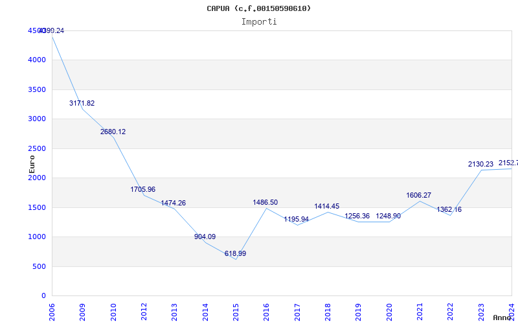
Task: Click the data label 2680.12
Action: [113, 132]
